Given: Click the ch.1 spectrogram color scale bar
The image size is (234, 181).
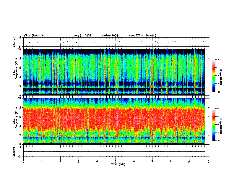Looking at the screenshot, I should coord(214,76).
